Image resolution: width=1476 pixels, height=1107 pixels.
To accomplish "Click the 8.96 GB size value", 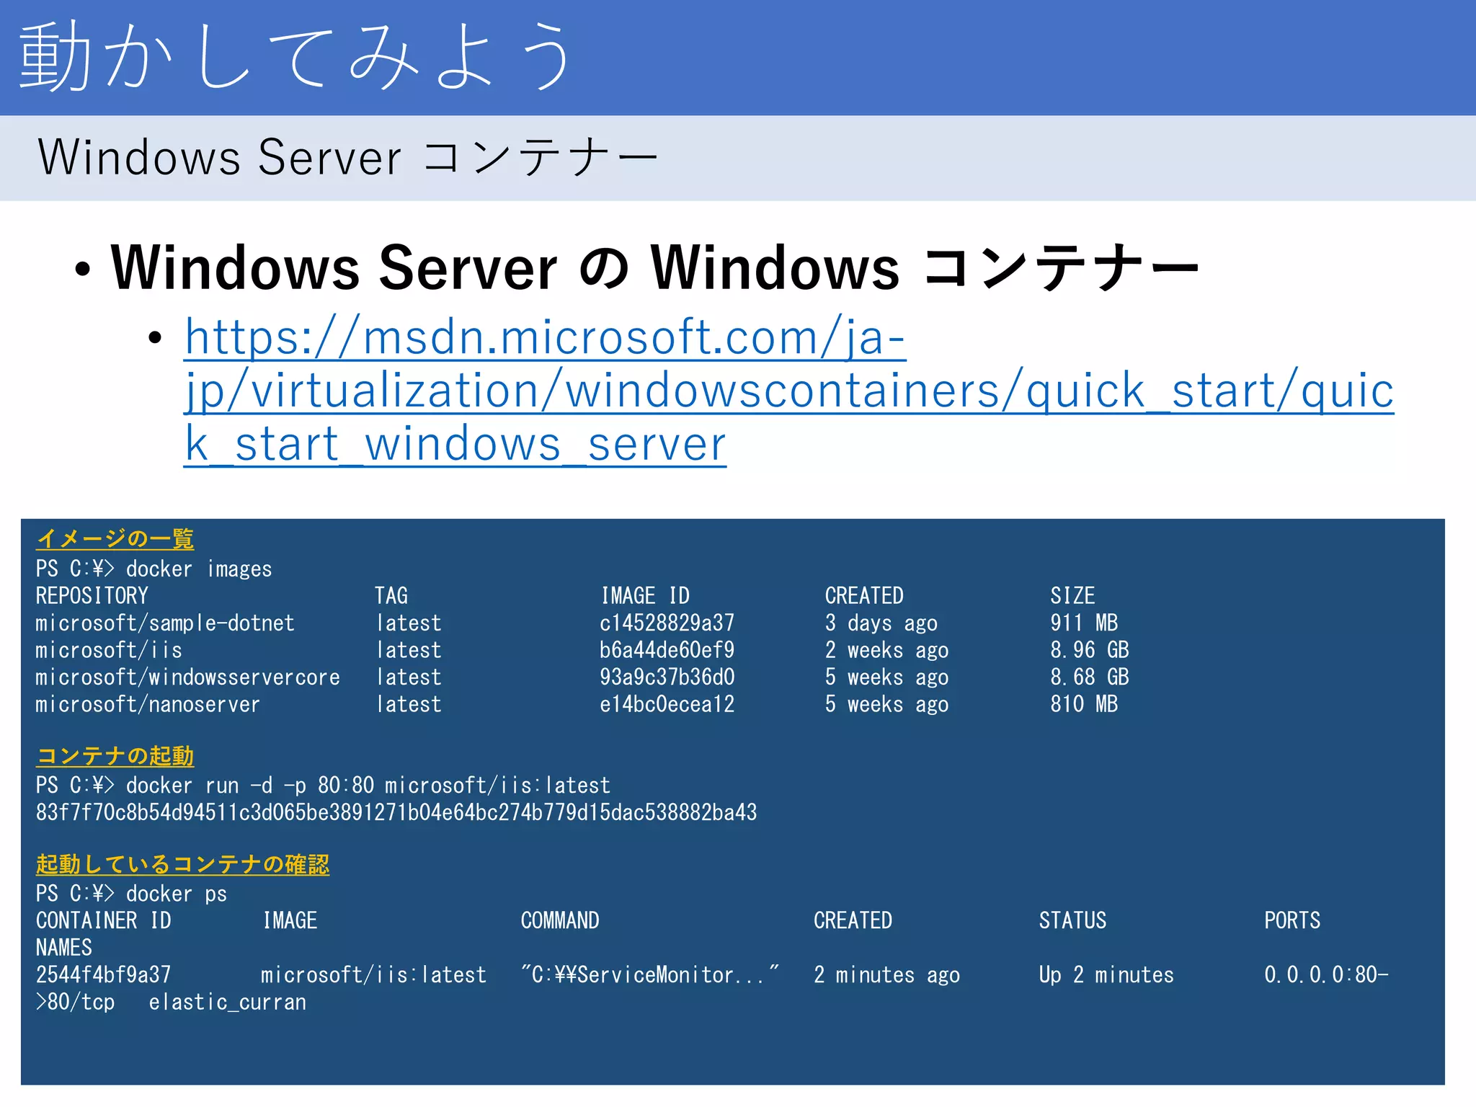I will [x=1090, y=650].
